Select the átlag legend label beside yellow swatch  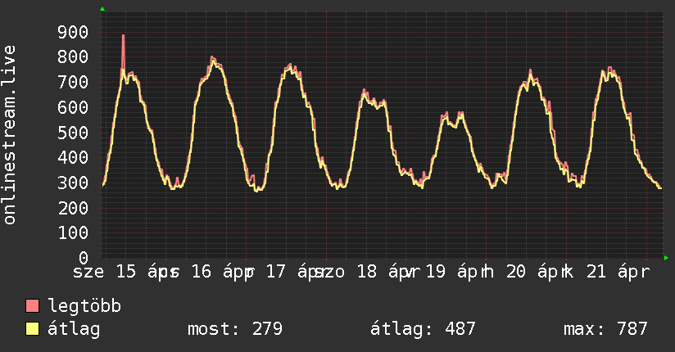pyautogui.click(x=74, y=329)
